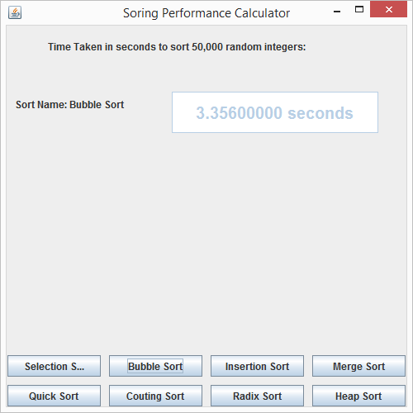Launch the Insertion Sort test

[257, 366]
